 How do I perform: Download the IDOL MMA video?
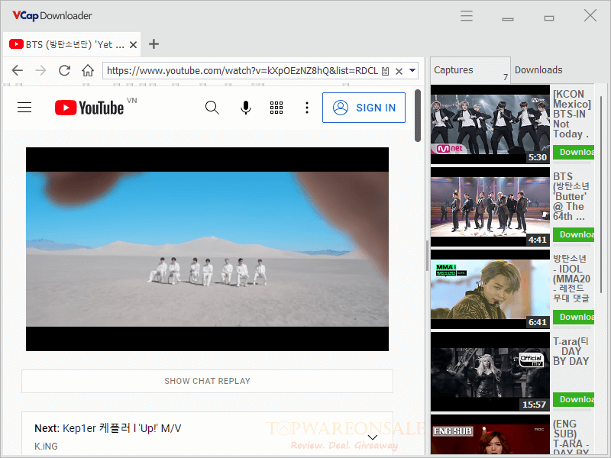coord(574,317)
